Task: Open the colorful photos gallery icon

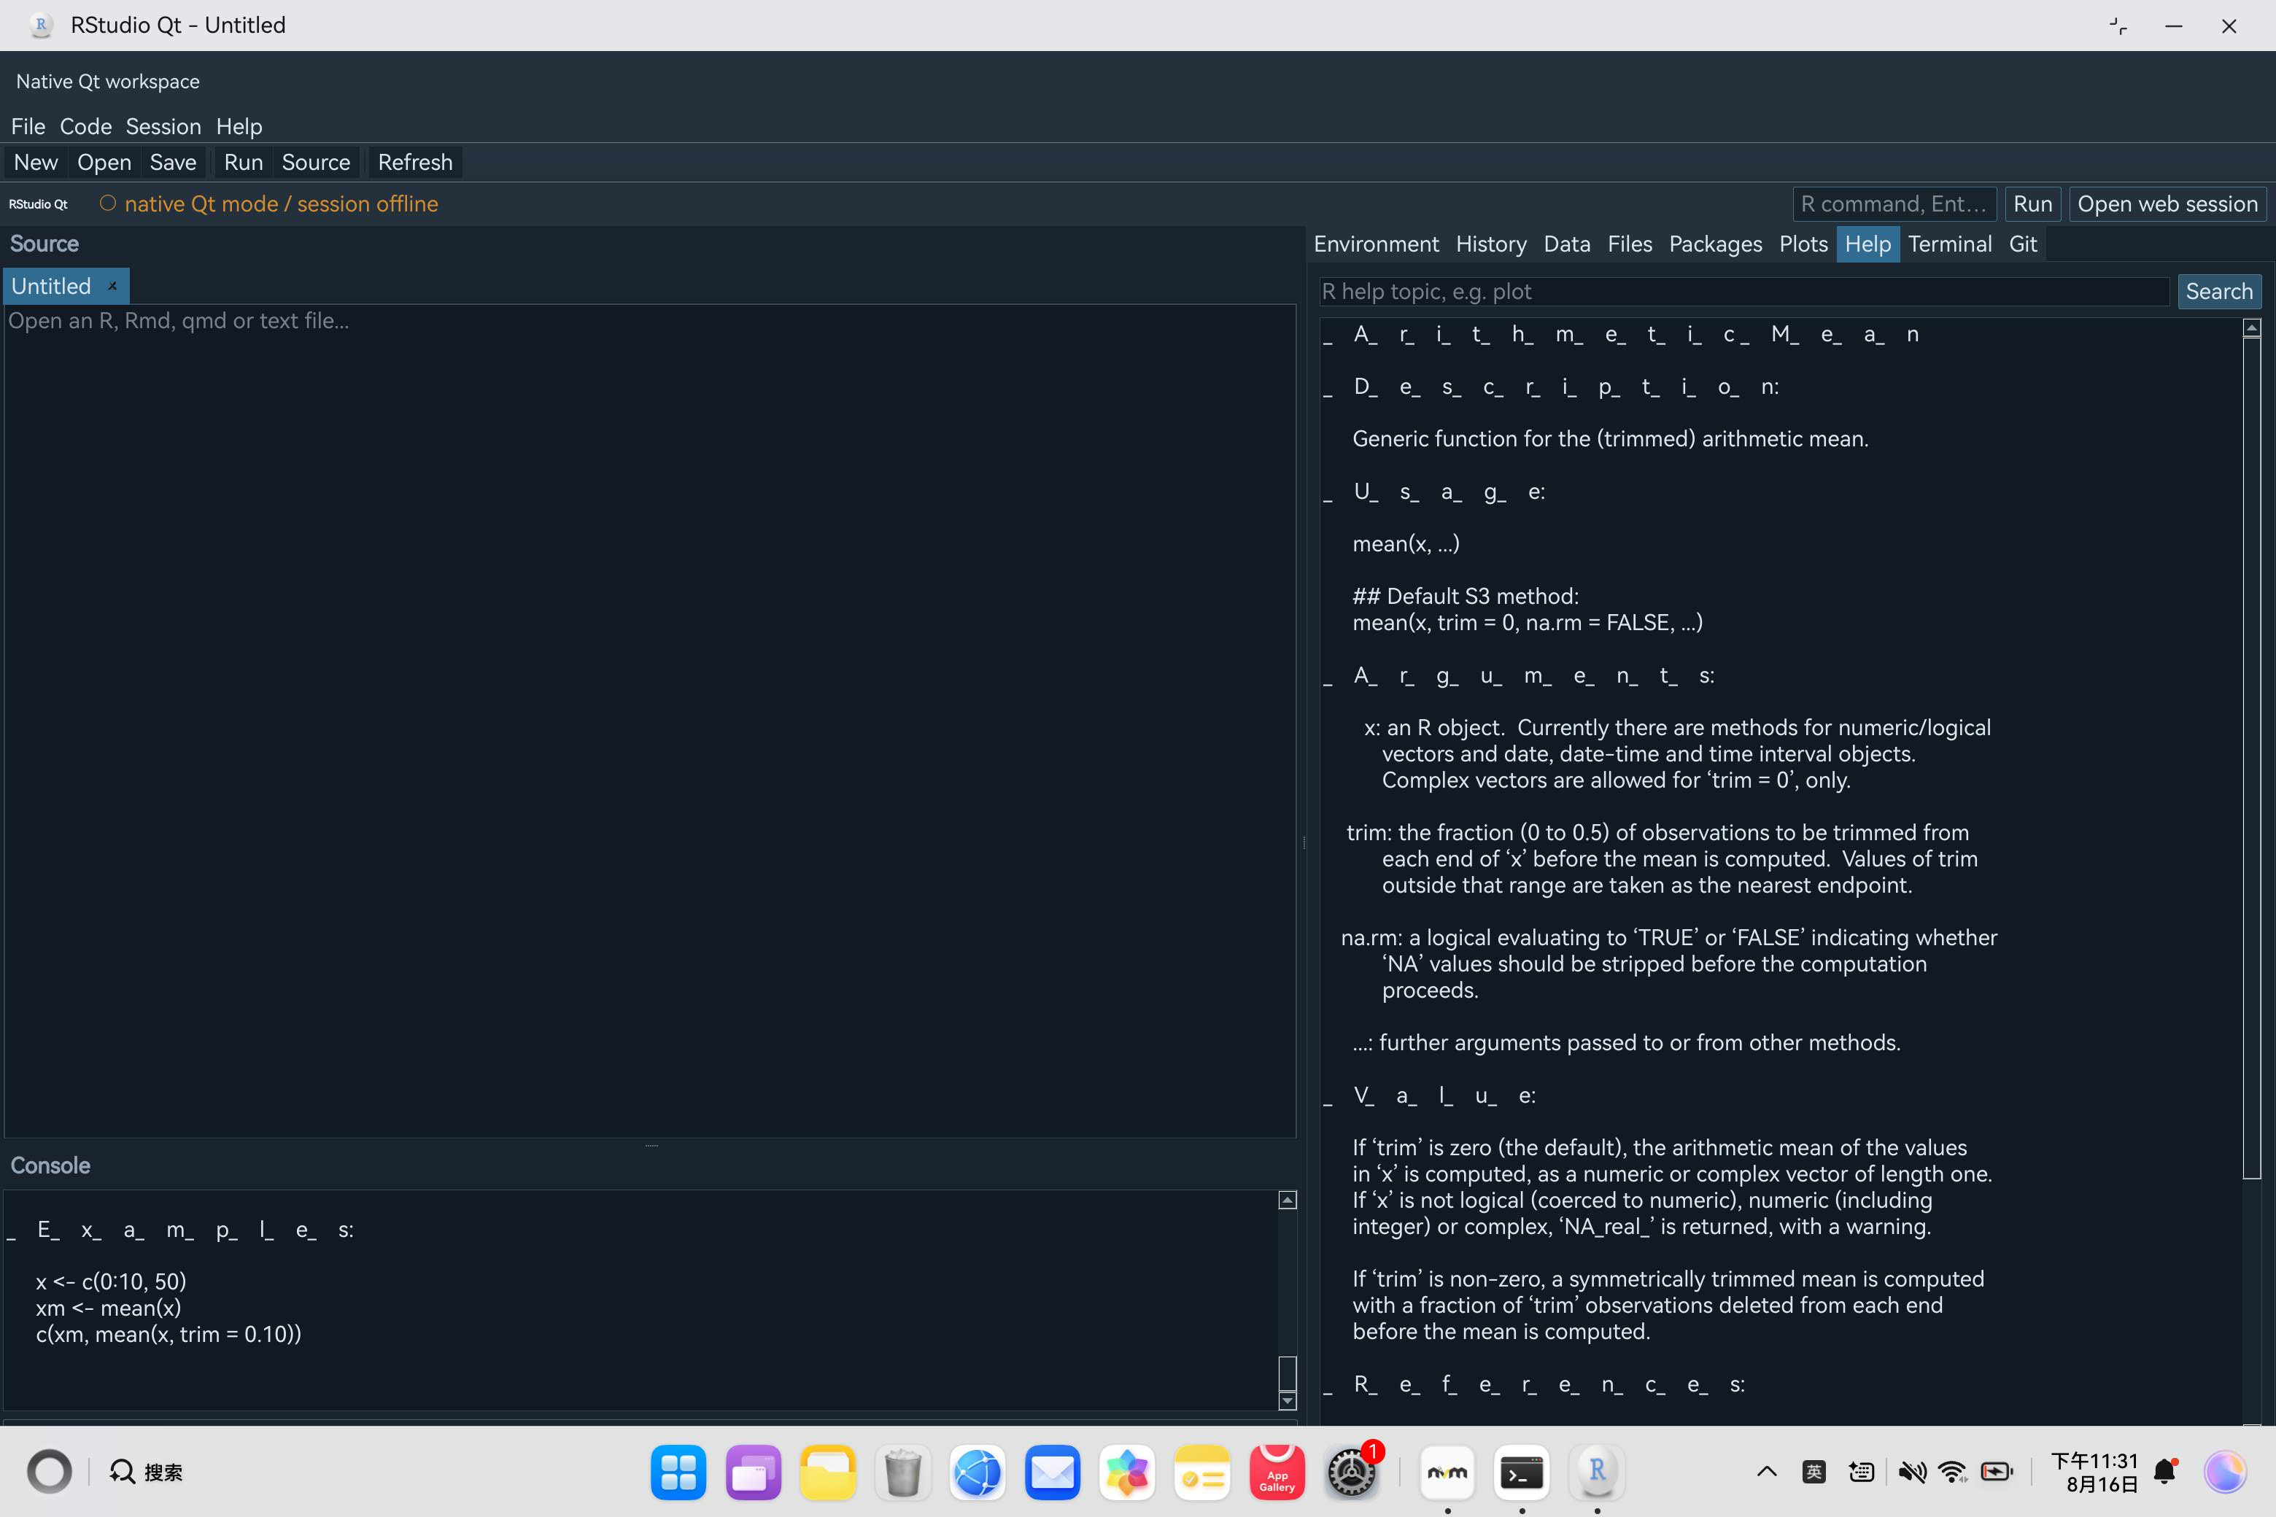Action: [1126, 1473]
